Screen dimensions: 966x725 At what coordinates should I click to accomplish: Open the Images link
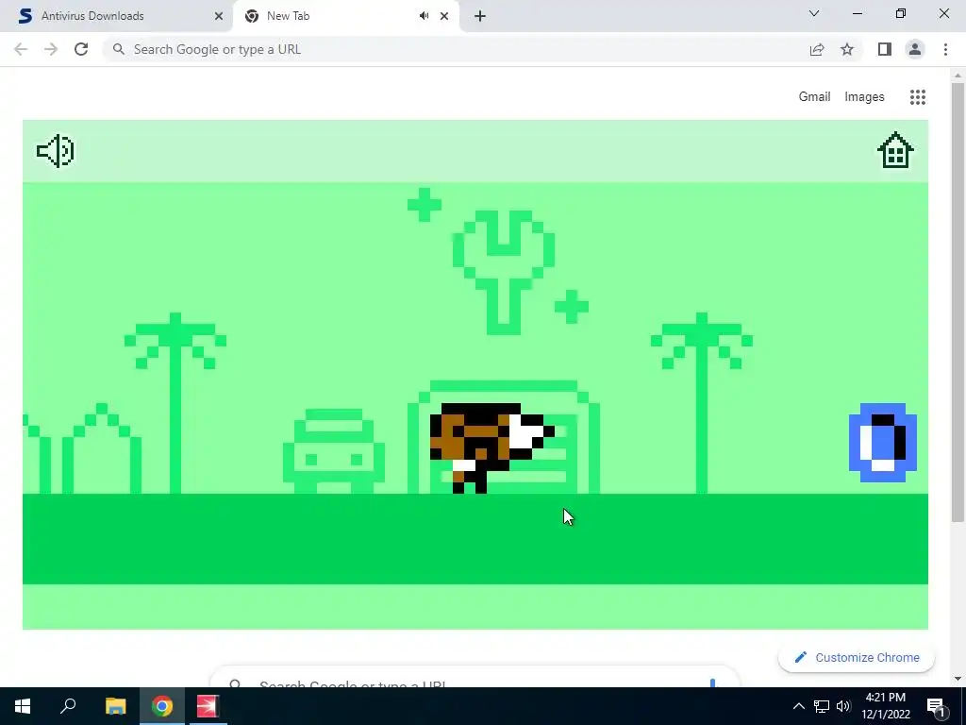pyautogui.click(x=864, y=97)
